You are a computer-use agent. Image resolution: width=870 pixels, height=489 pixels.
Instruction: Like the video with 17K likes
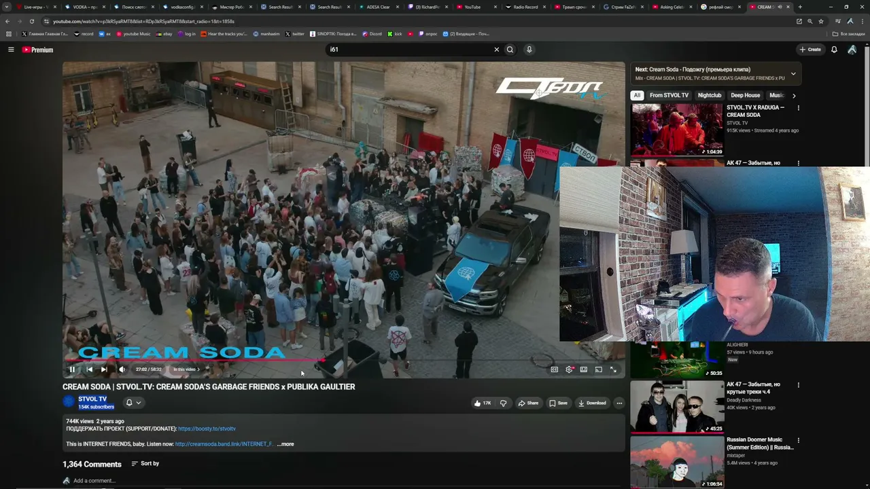483,403
